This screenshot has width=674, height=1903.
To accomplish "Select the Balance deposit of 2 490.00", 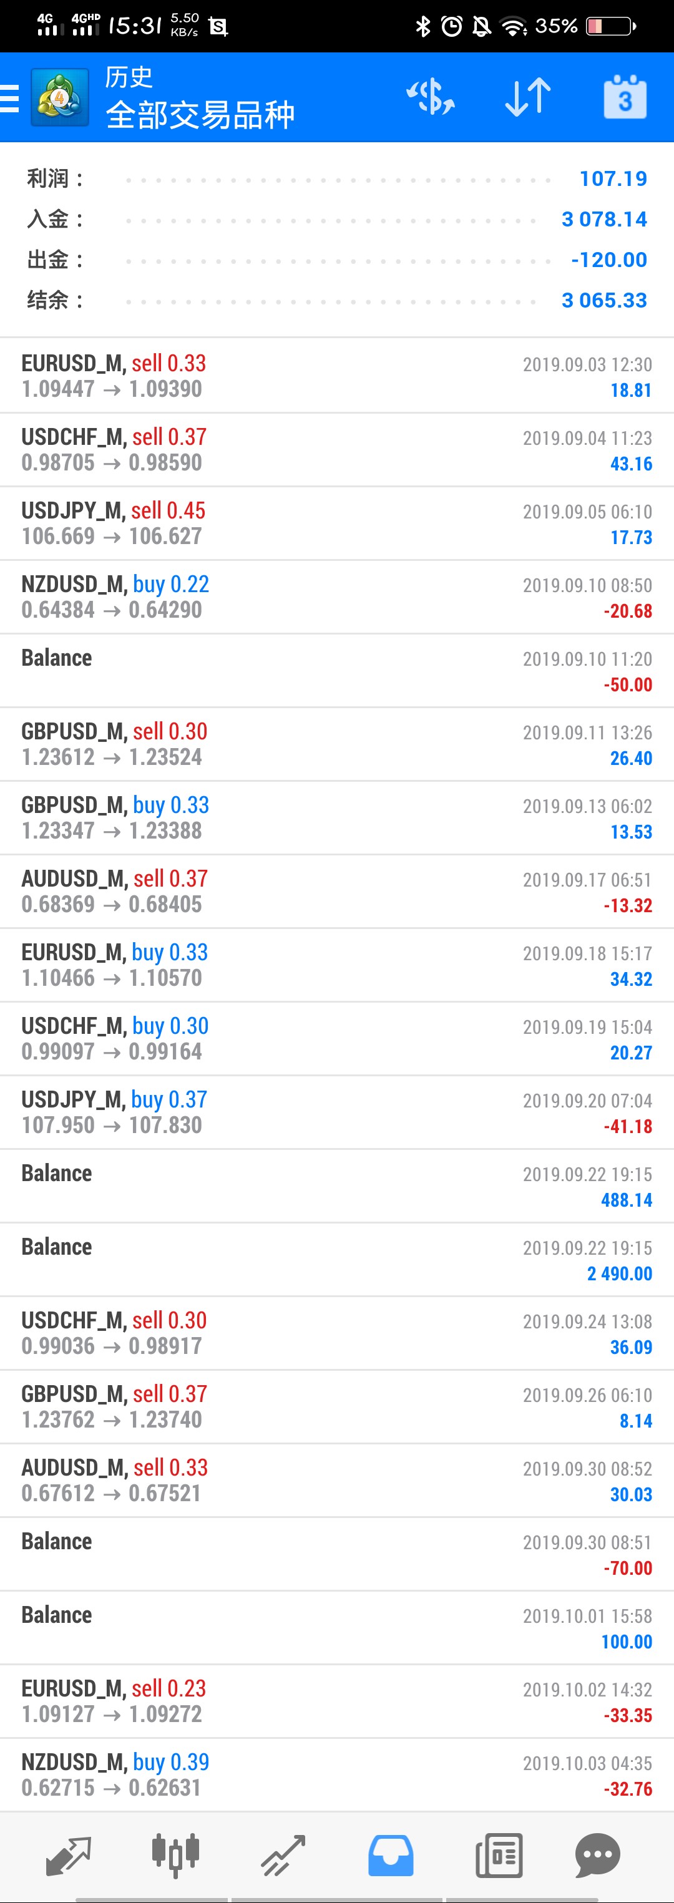I will (x=337, y=1260).
